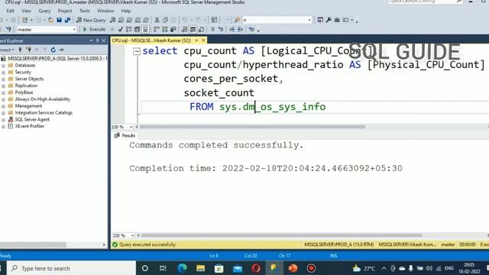
Task: Open the Edit menu
Action: (x=10, y=11)
